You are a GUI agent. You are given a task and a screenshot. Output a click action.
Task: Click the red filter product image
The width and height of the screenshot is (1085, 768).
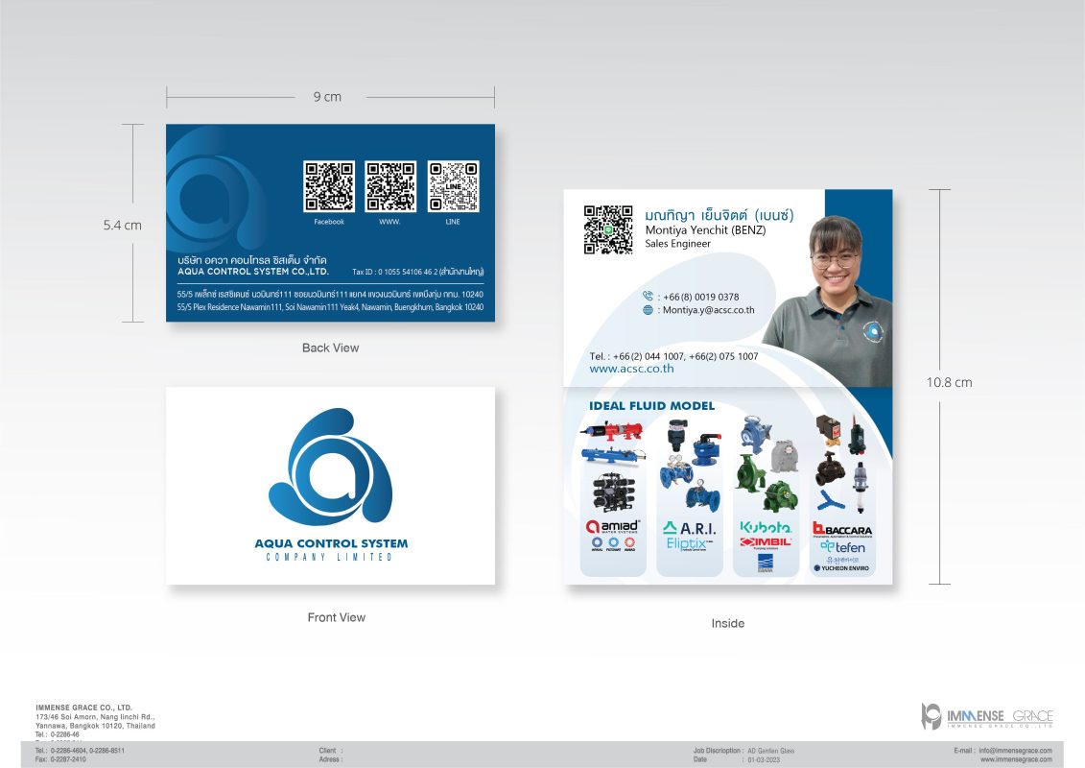tap(612, 431)
